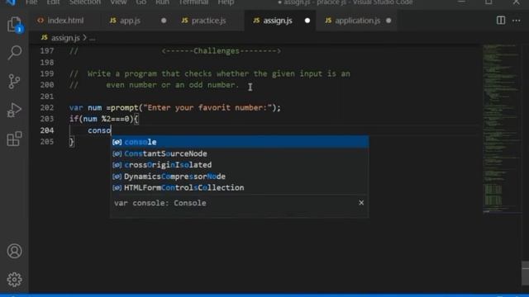Click the 'prompt' function call text
The image size is (529, 297).
click(x=125, y=108)
